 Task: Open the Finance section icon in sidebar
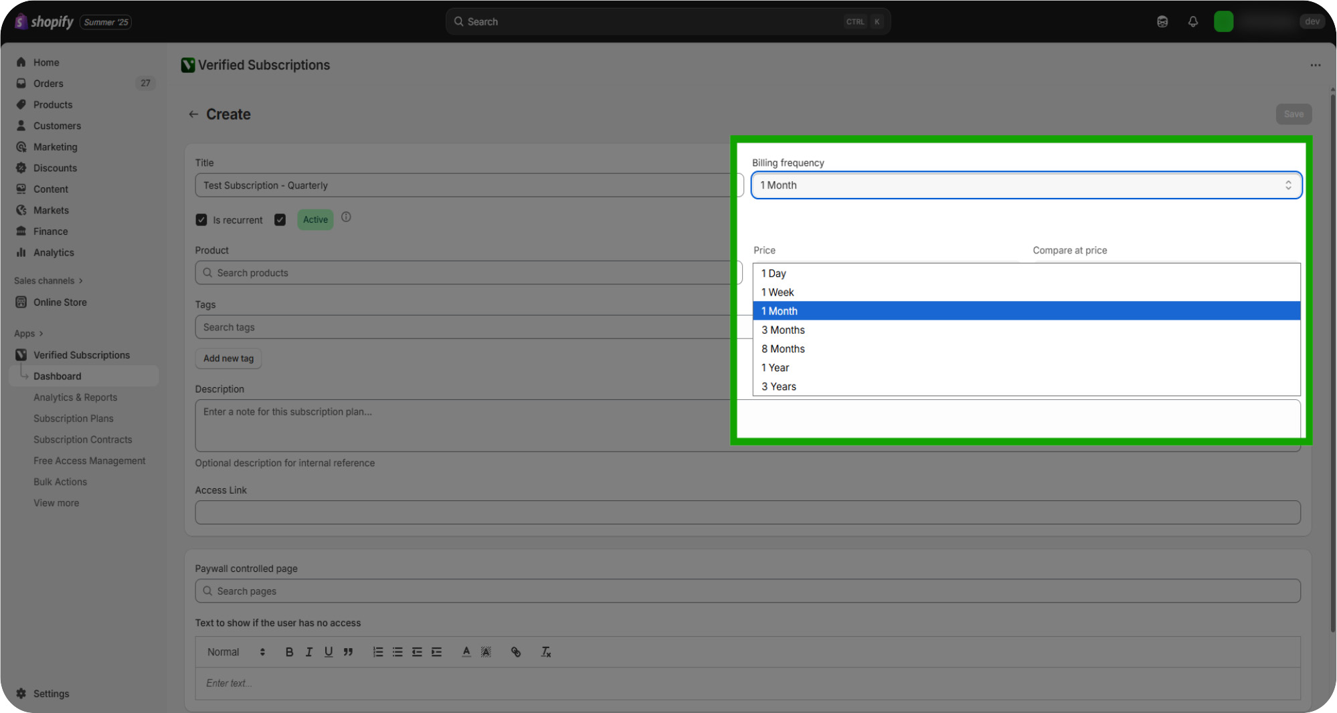[x=21, y=231]
